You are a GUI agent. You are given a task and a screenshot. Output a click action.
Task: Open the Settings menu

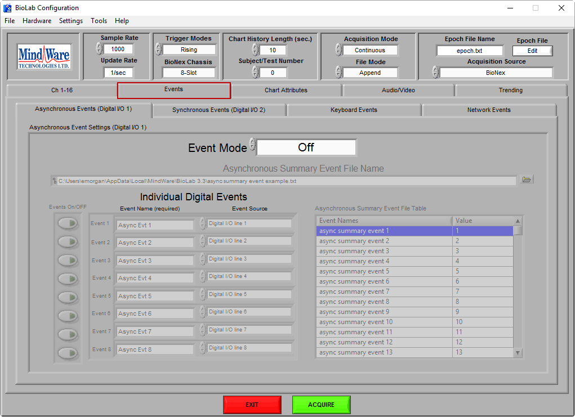tap(71, 21)
